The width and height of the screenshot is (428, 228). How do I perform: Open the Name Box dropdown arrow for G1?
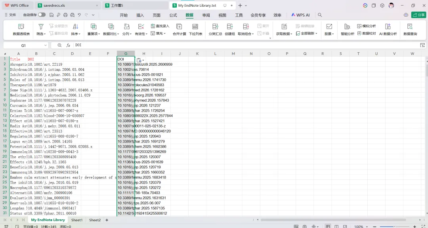coord(45,45)
